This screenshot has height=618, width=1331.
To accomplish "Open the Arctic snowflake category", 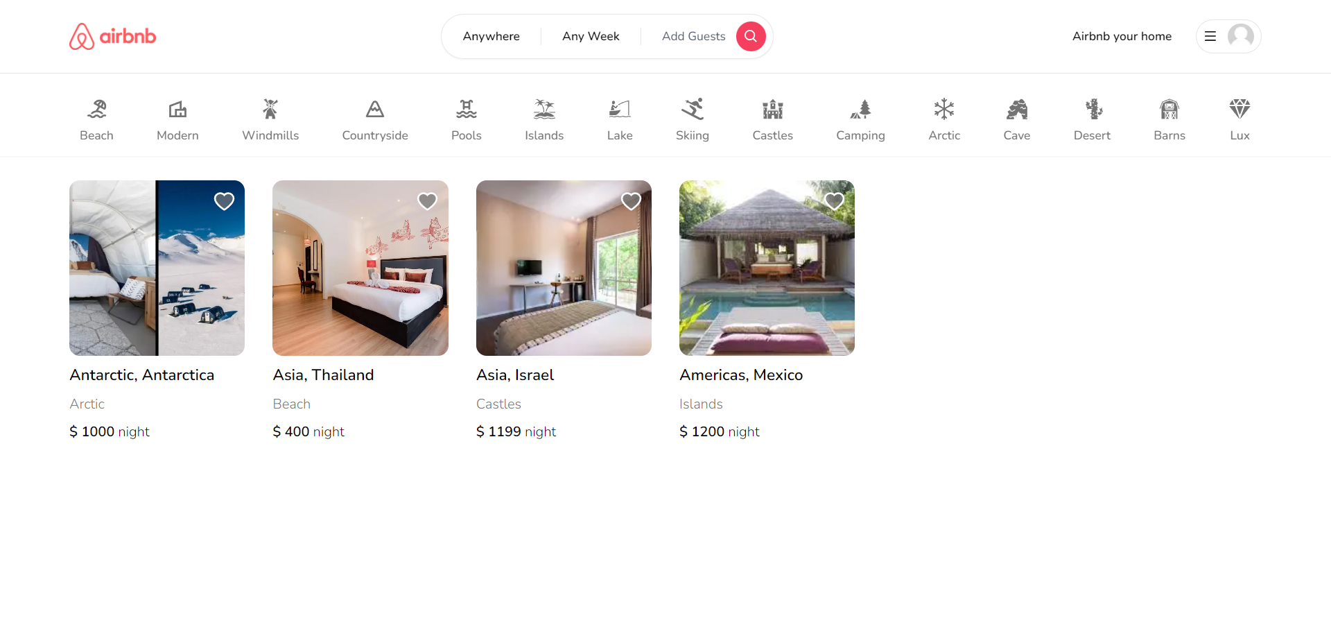I will (943, 109).
